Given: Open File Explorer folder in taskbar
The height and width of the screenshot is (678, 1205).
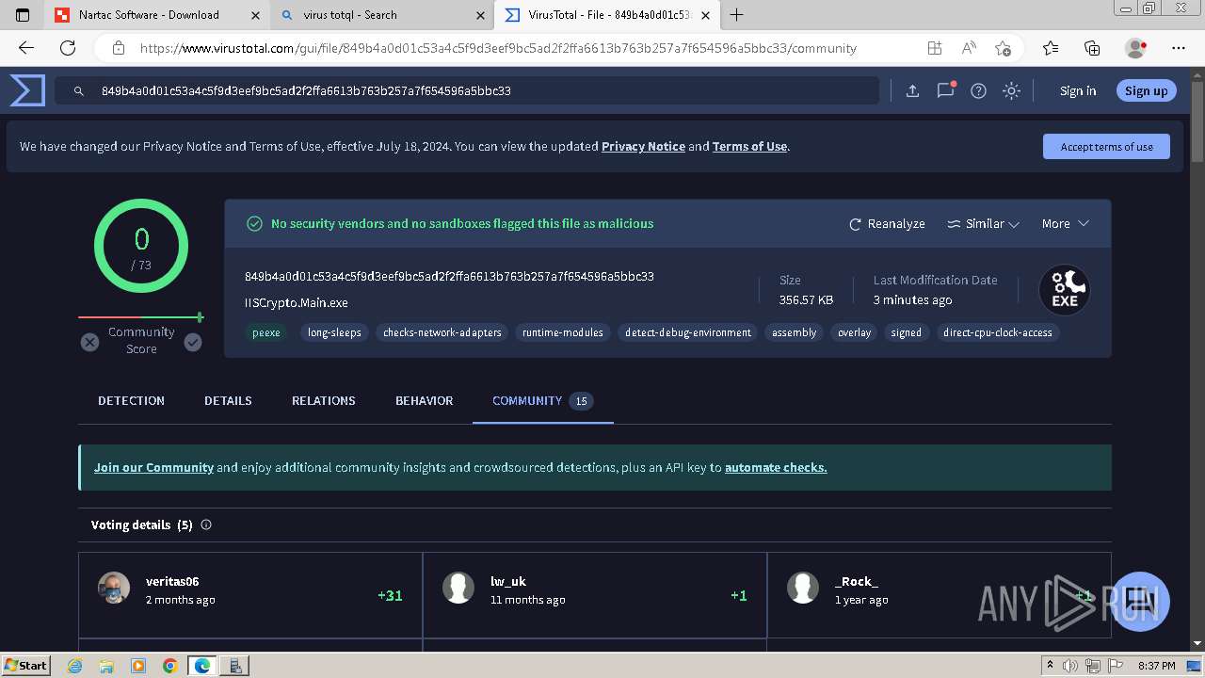Looking at the screenshot, I should point(106,666).
